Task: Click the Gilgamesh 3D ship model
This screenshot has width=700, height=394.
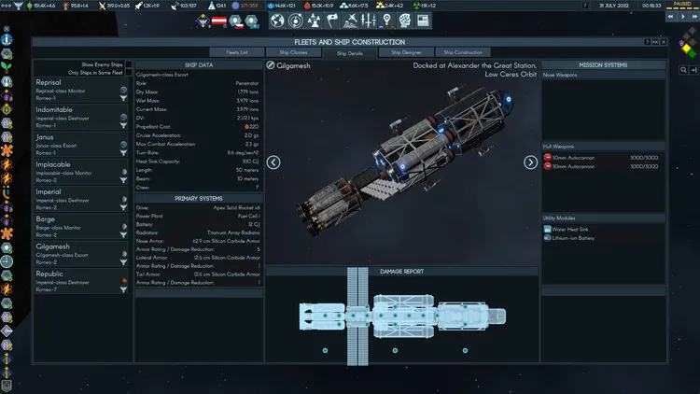Action: click(405, 163)
